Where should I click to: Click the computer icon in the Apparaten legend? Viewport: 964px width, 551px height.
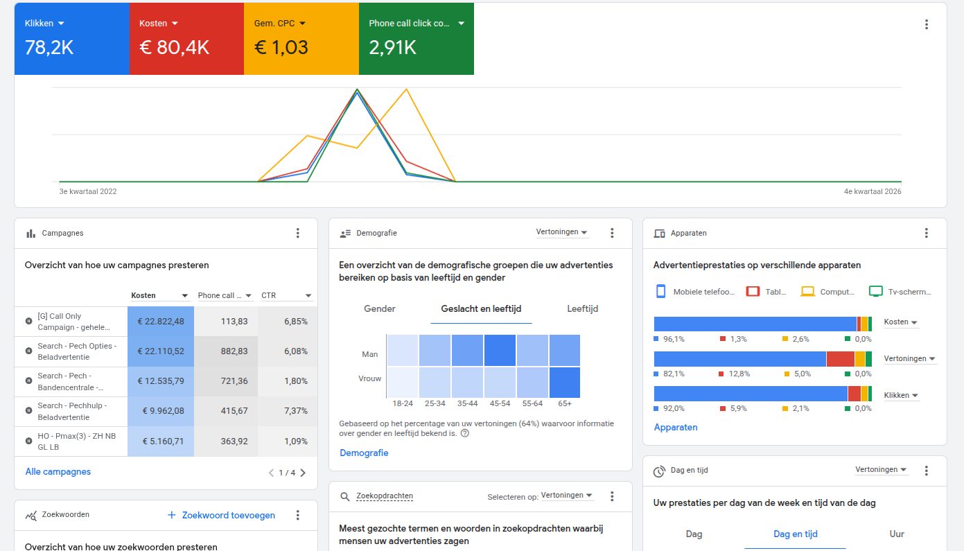pos(807,292)
